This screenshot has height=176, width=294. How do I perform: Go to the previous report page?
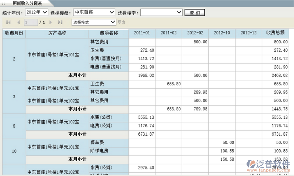(18, 22)
